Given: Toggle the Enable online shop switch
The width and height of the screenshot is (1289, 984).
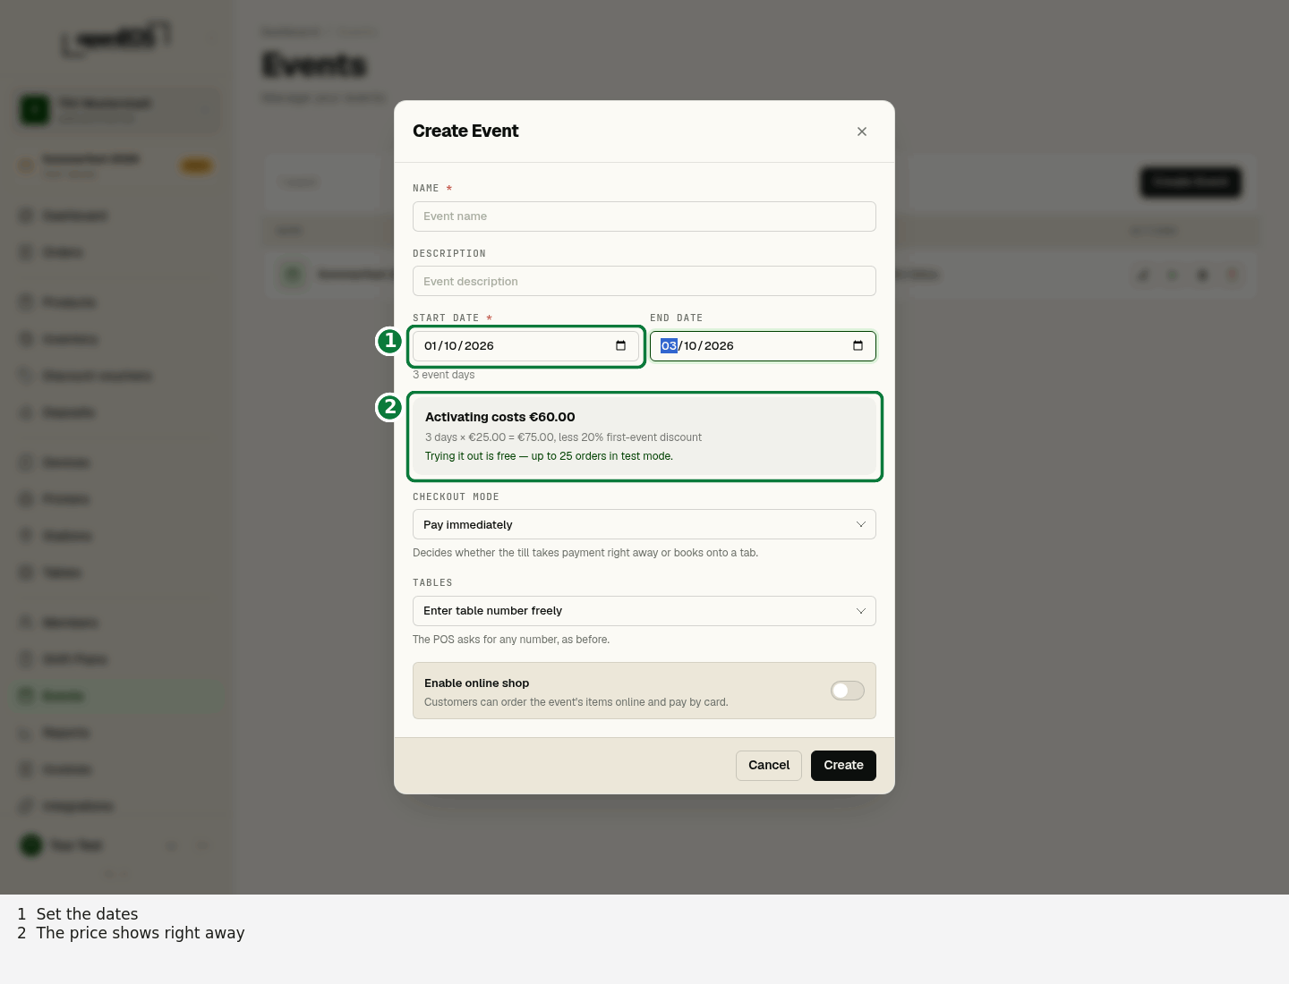Looking at the screenshot, I should [848, 691].
